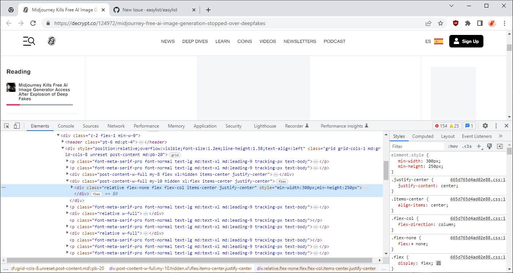513x273 pixels.
Task: Collapse the post-content-w-full my-10 div node
Action: point(68,181)
